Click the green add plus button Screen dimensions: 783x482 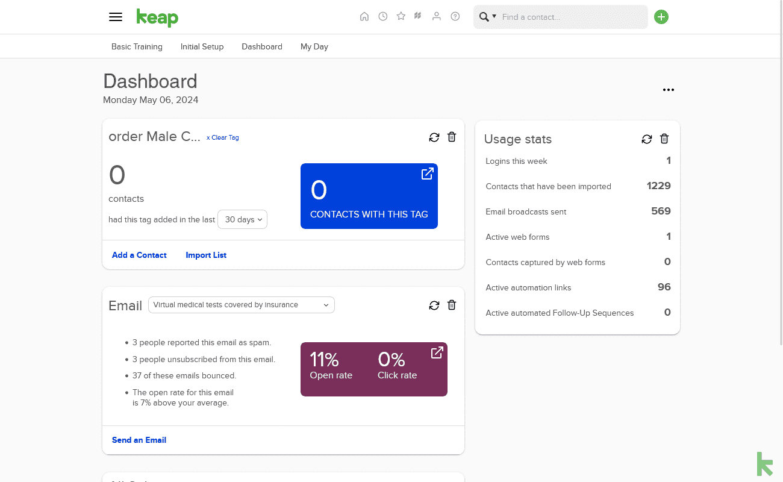(661, 17)
